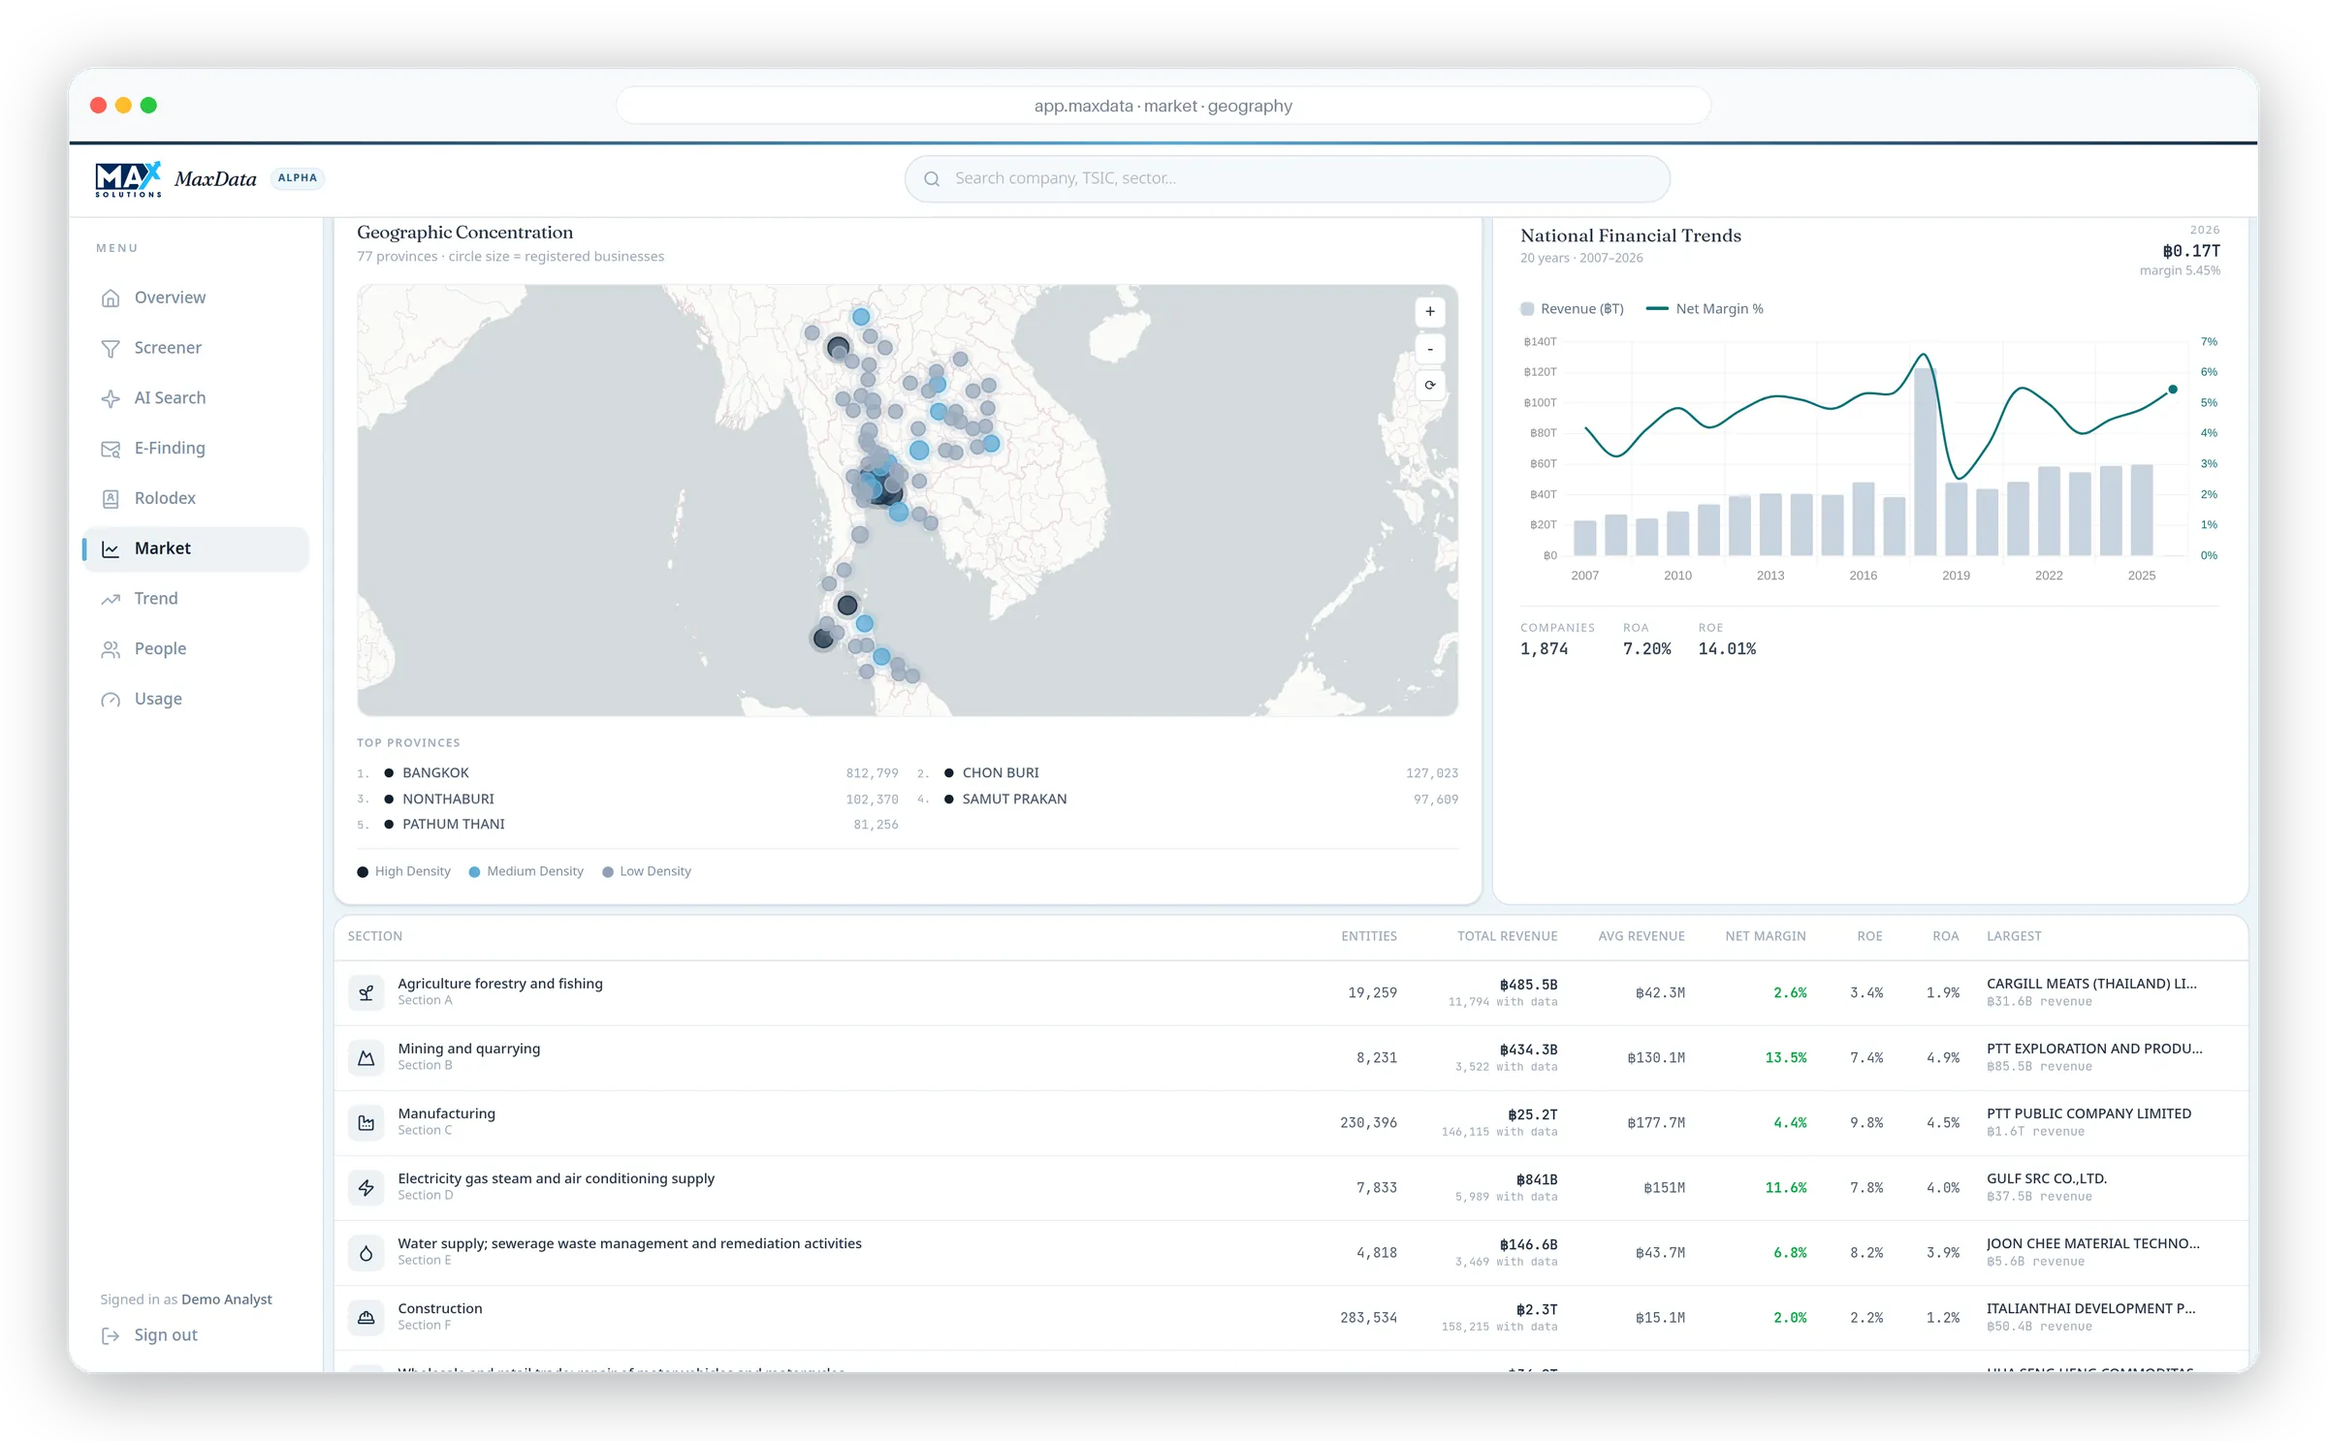
Task: Click the Agriculture section plant icon
Action: 366,992
